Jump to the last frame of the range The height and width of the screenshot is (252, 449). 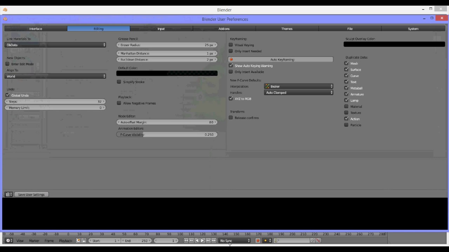(x=214, y=241)
